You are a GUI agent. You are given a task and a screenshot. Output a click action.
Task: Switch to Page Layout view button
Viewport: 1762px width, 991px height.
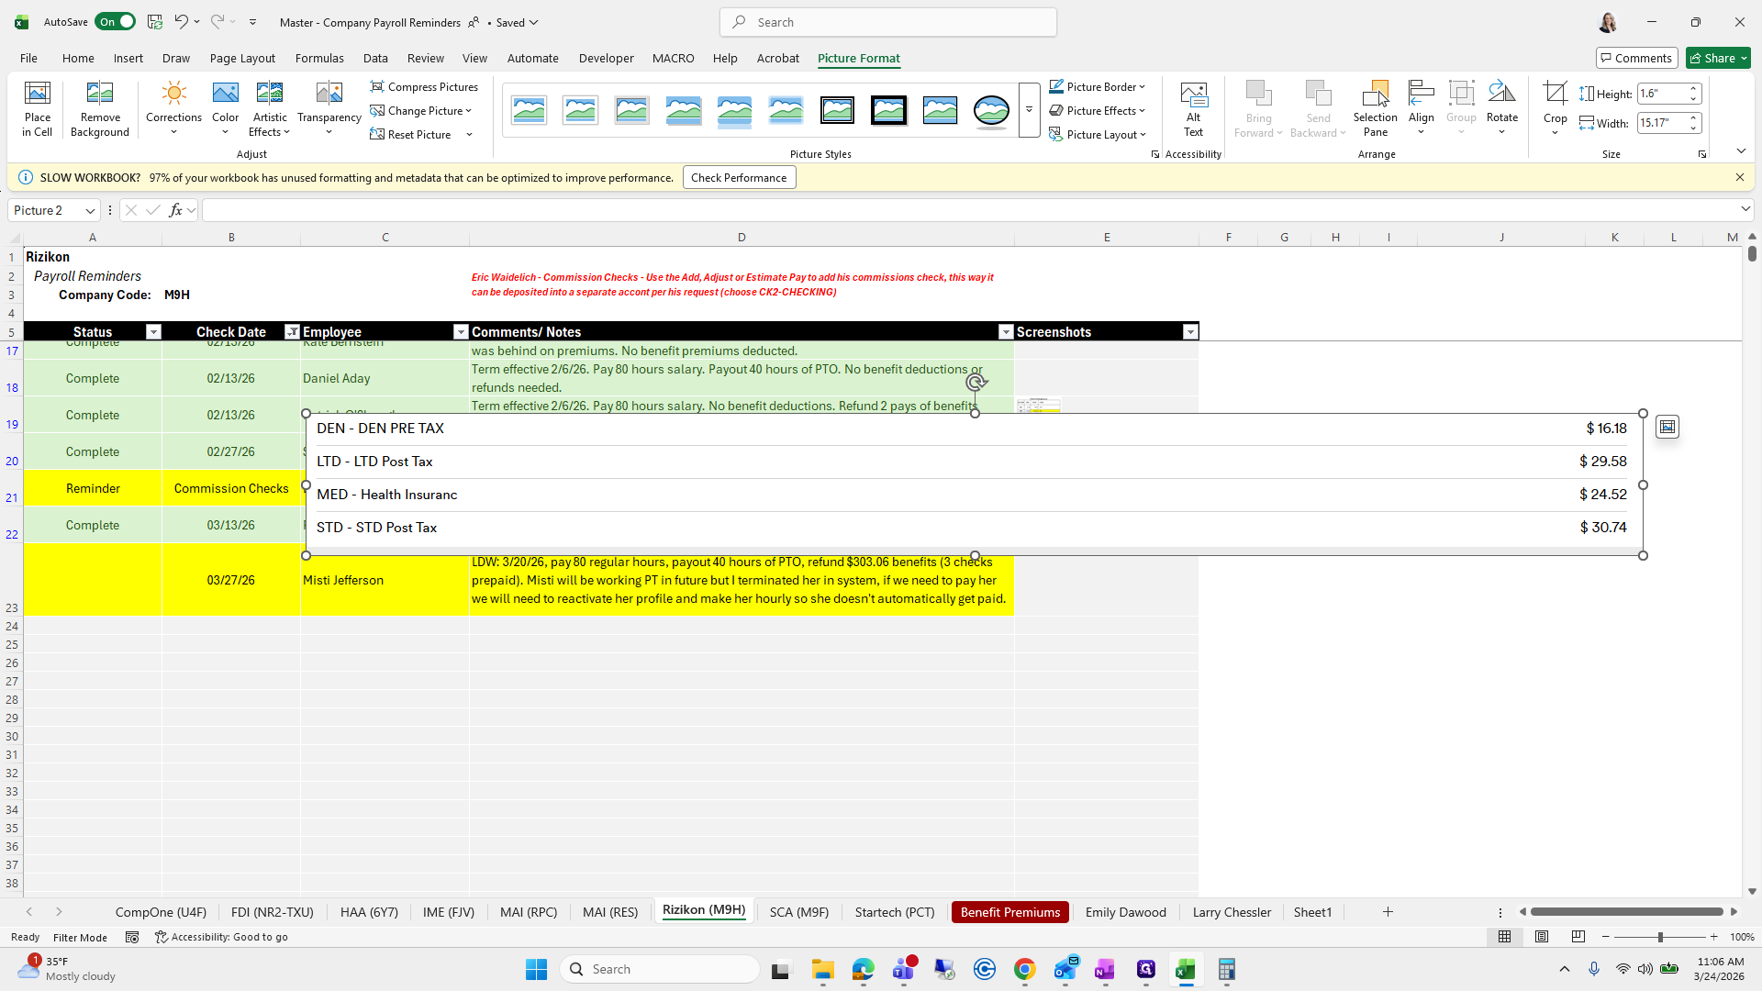click(1542, 937)
